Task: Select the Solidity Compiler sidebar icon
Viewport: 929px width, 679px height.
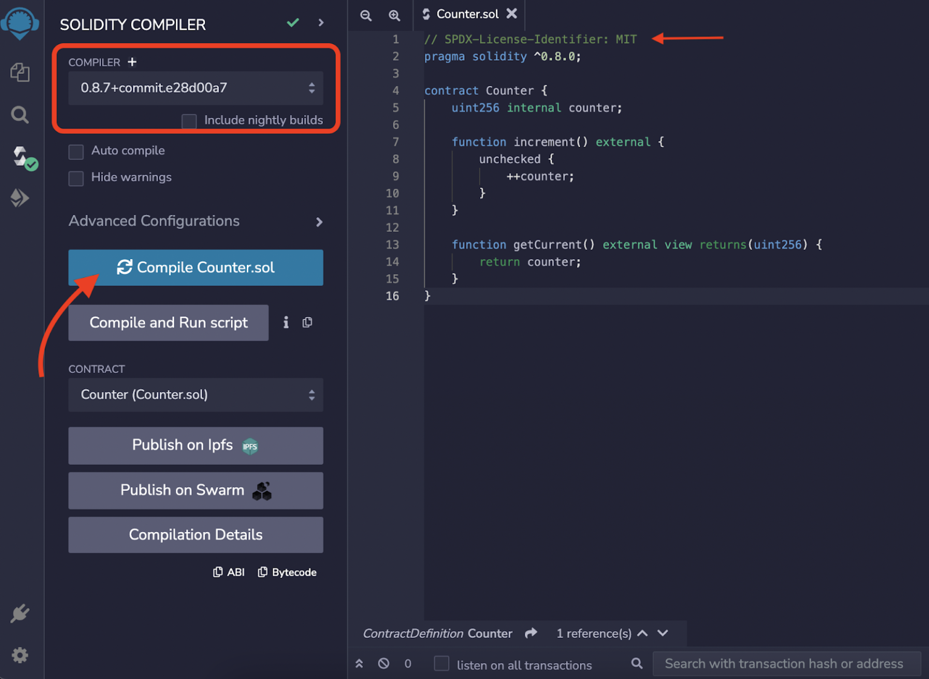Action: pos(20,157)
